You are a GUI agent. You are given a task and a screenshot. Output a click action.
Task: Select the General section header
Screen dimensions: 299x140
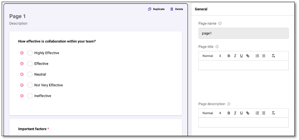click(201, 9)
